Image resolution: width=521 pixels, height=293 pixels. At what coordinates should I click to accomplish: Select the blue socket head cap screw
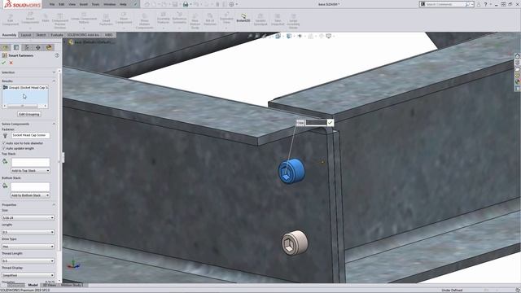tap(291, 171)
